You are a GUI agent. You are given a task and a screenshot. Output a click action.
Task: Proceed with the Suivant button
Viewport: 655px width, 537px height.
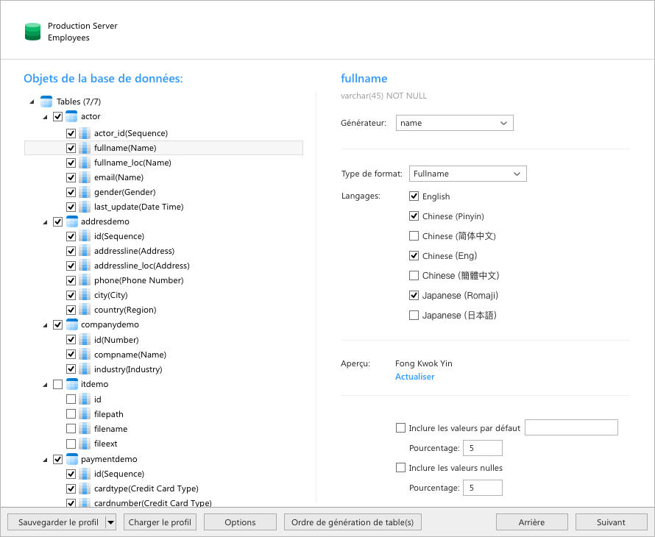coord(611,522)
